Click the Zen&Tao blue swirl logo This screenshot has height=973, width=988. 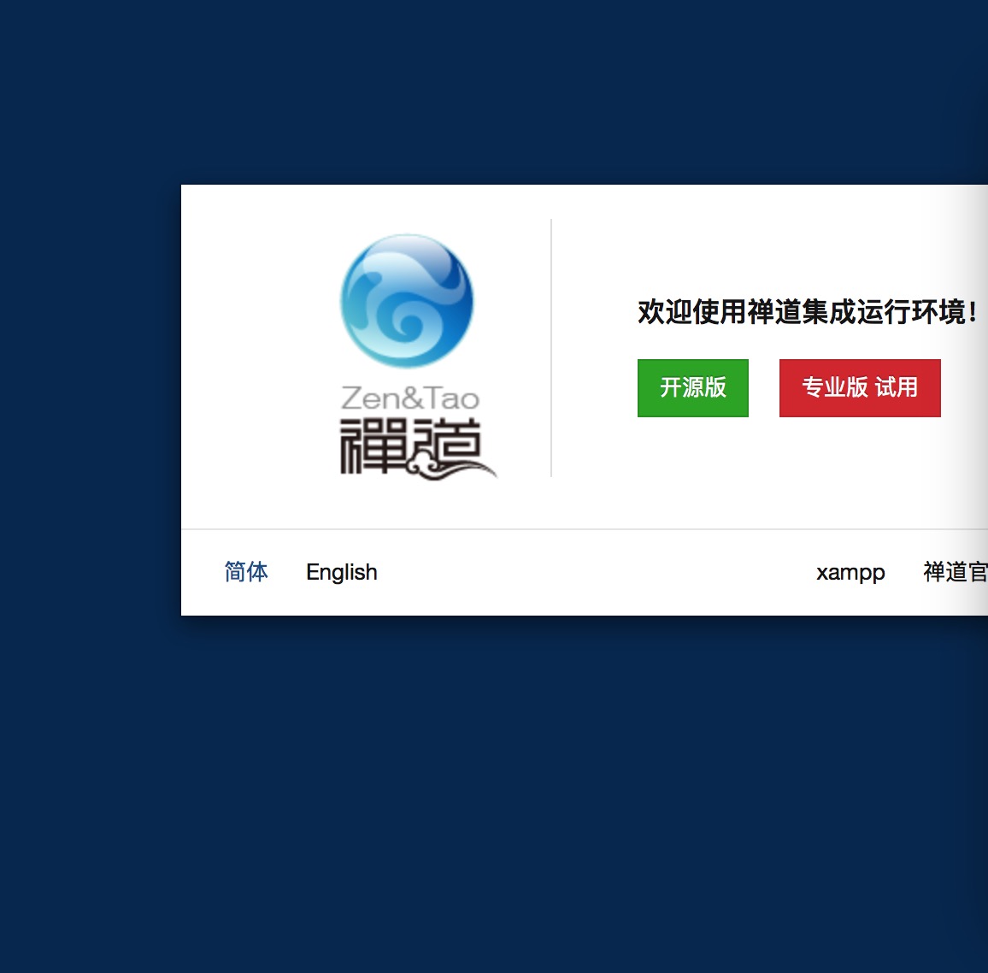tap(407, 301)
